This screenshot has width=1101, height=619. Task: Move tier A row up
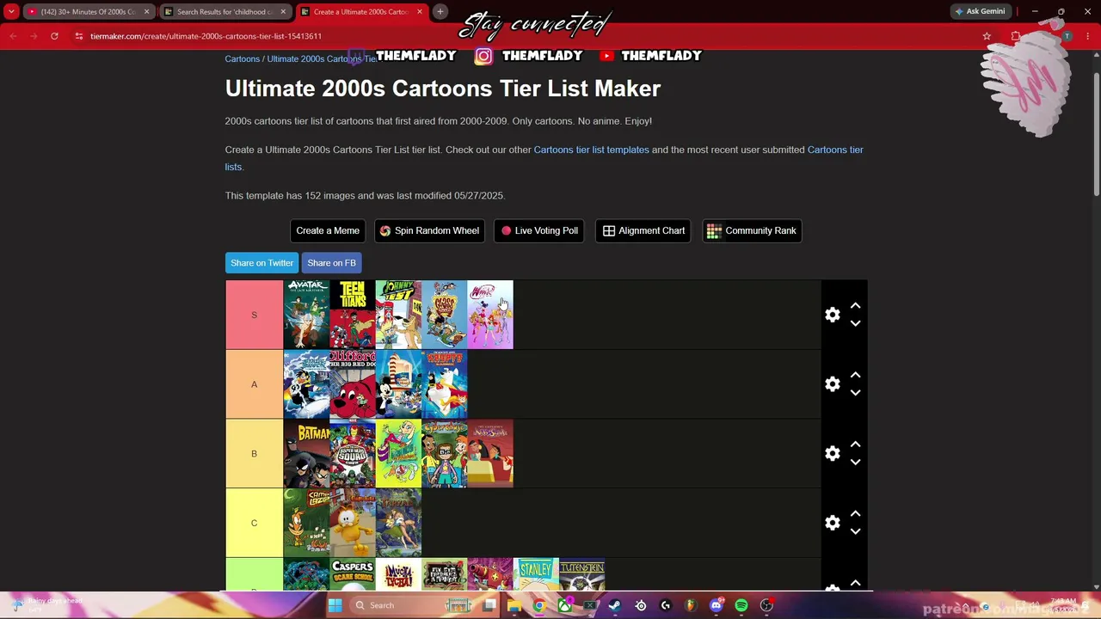coord(855,376)
